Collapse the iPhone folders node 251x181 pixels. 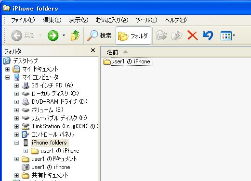pyautogui.click(x=16, y=143)
